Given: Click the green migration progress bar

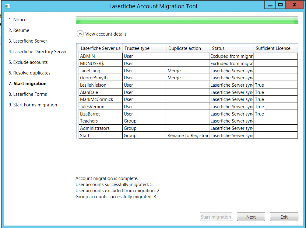Looking at the screenshot, I should [x=187, y=20].
